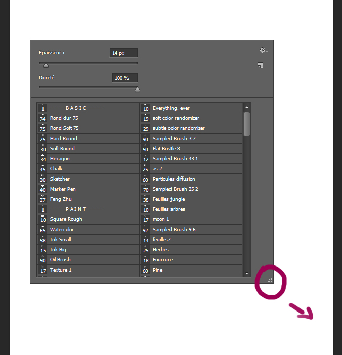Viewport: 342px width, 355px height.
Task: Select the Particules diffusion brush
Action: [174, 179]
